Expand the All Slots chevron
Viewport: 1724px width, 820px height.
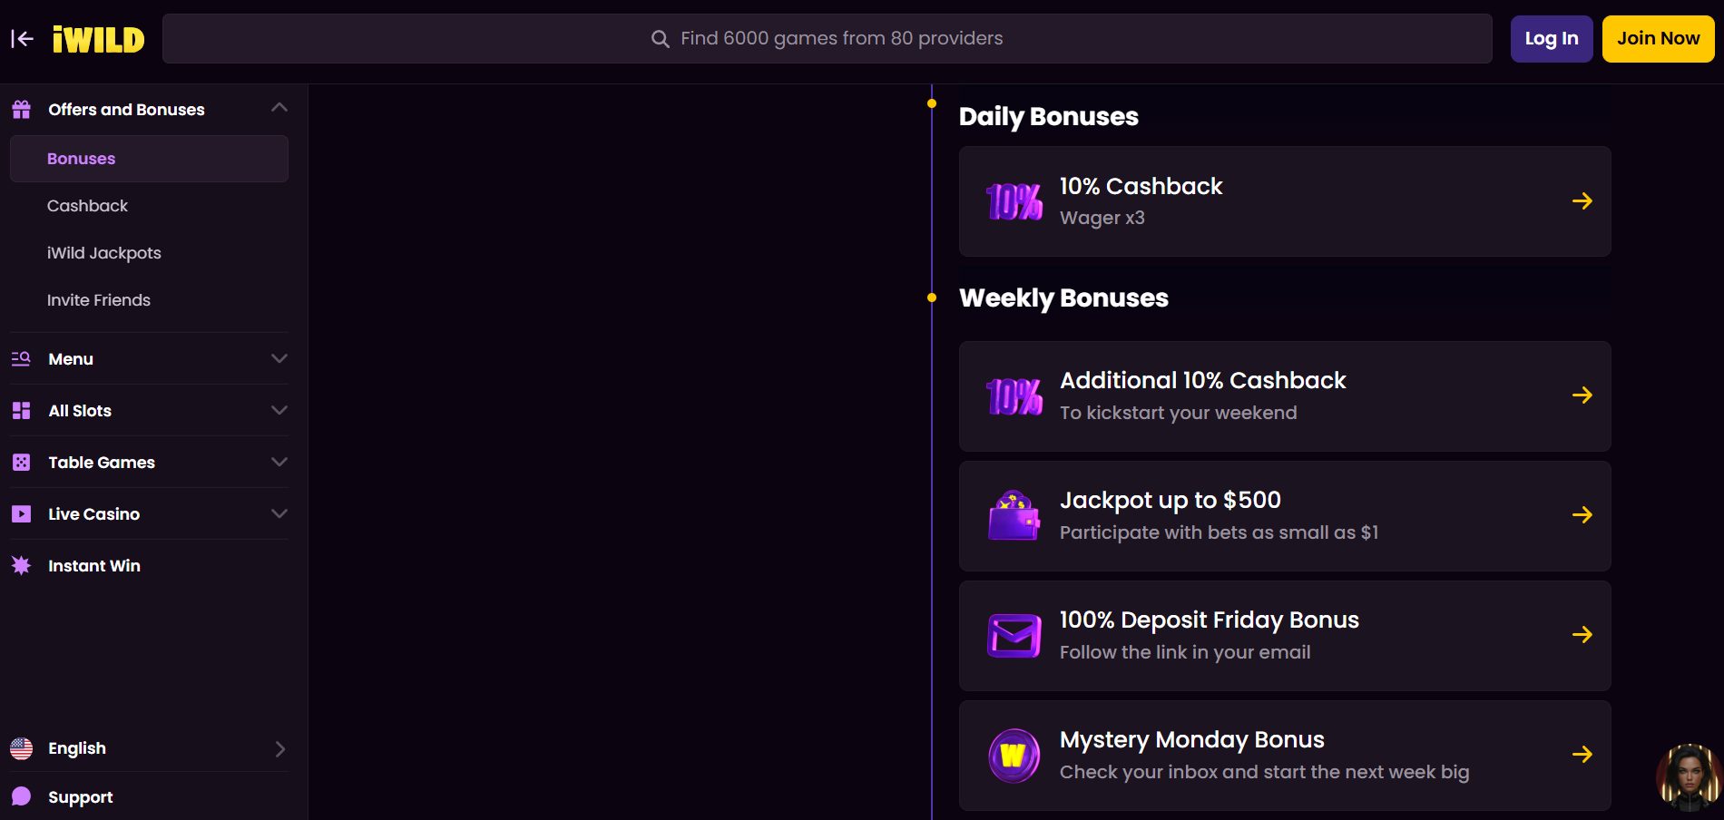pyautogui.click(x=279, y=410)
